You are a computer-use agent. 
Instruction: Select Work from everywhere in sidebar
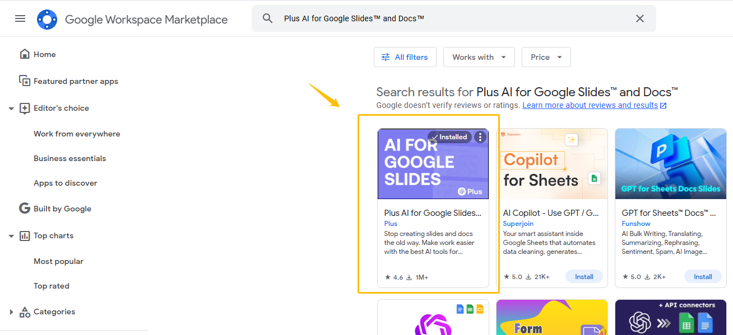pyautogui.click(x=77, y=134)
